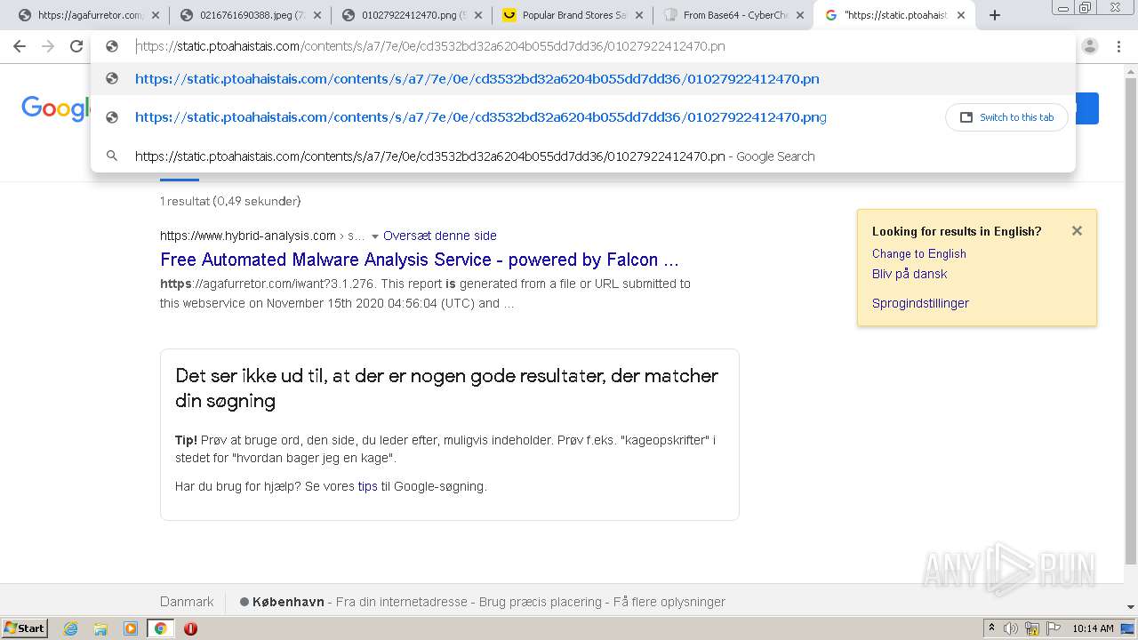Go back to the previous page
Viewport: 1138px width, 640px height.
tap(20, 46)
